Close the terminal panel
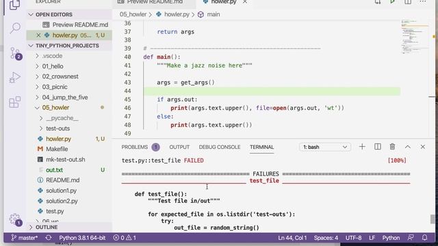The height and width of the screenshot is (246, 438). coord(423,147)
